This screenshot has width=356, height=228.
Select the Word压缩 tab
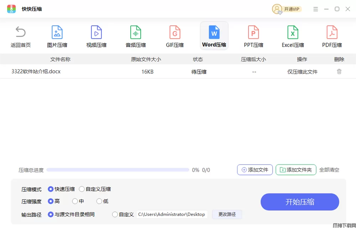214,36
